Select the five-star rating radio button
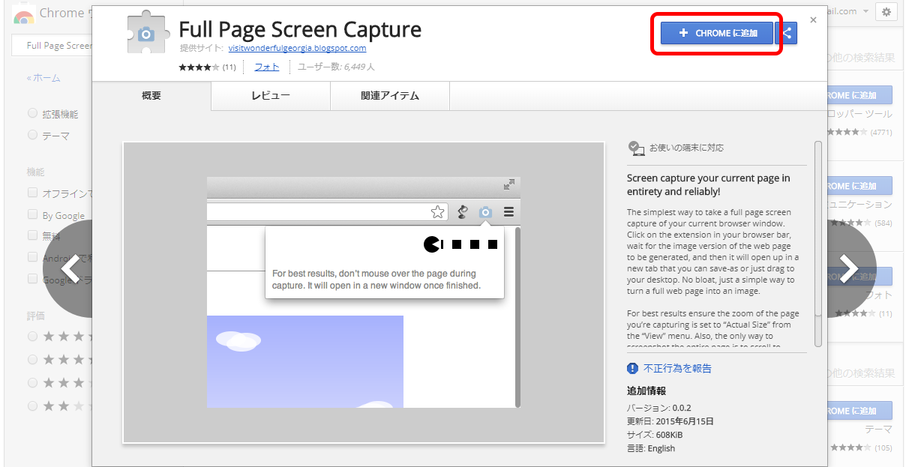This screenshot has height=467, width=909. [32, 337]
